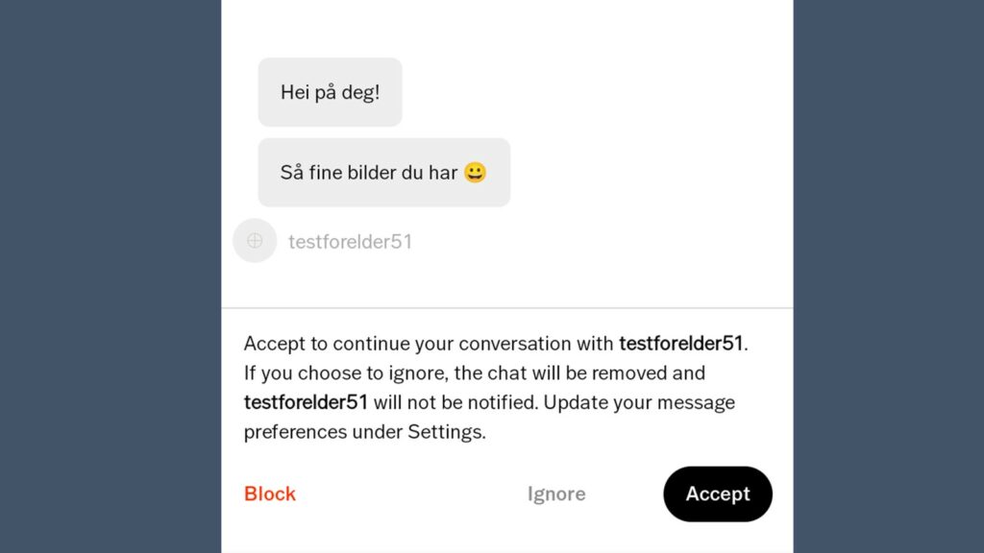984x553 pixels.
Task: Click the "Så fine bilder du har" message
Action: pyautogui.click(x=384, y=173)
